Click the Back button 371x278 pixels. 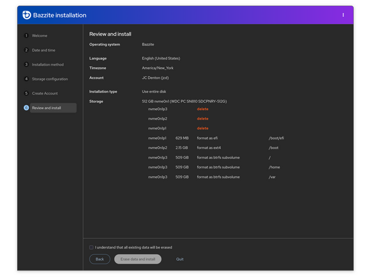point(100,259)
